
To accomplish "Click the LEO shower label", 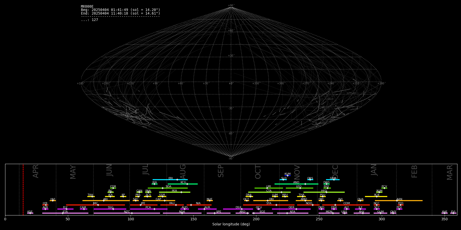I will (299, 187).
